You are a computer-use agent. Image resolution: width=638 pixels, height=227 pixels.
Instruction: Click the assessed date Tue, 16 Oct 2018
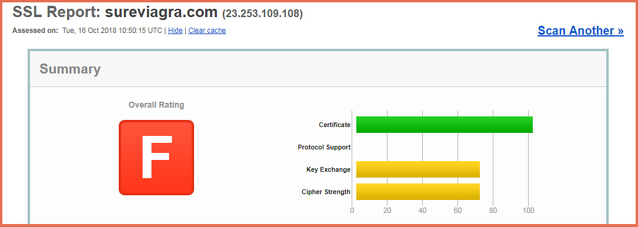(89, 31)
